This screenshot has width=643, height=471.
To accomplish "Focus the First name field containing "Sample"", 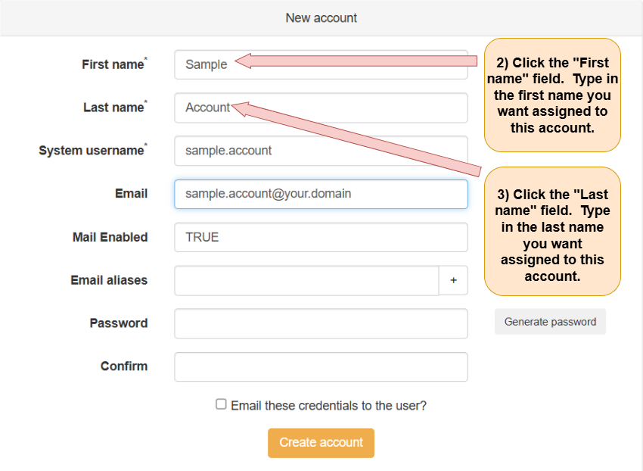I will [321, 65].
